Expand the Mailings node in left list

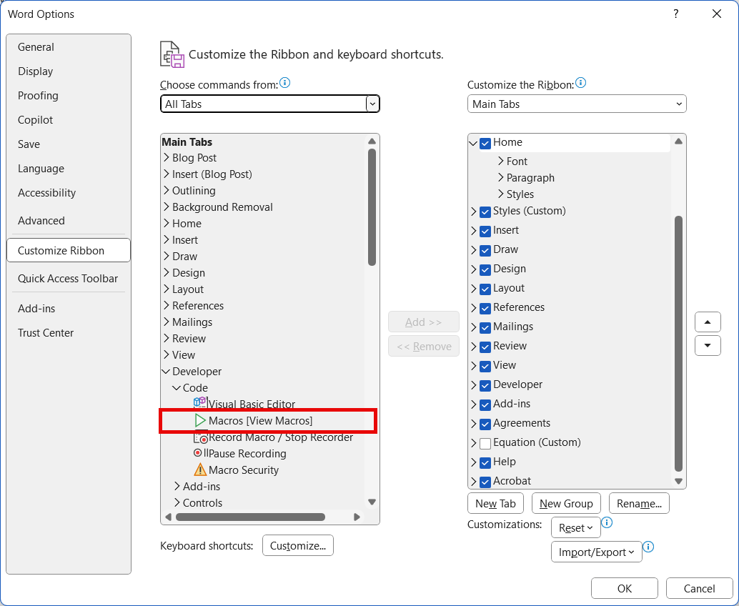(166, 322)
